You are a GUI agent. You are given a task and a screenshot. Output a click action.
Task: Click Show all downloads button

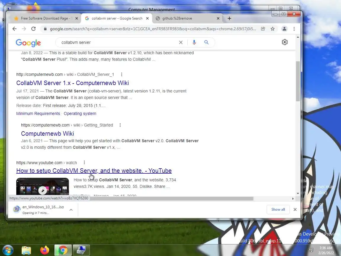[x=278, y=209]
